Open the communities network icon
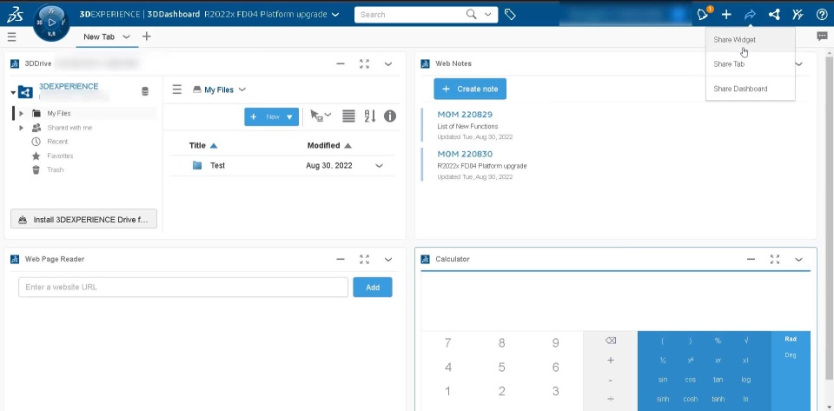This screenshot has width=834, height=411. tap(774, 15)
